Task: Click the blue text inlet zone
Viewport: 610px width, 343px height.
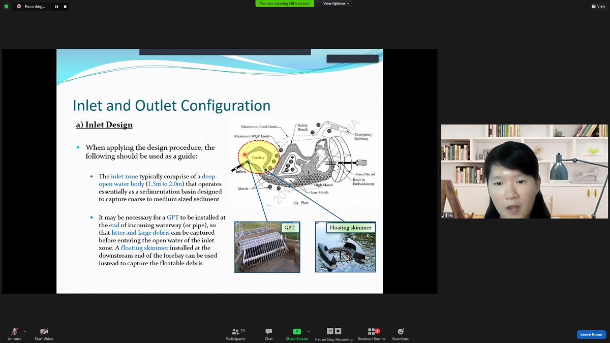Action: pyautogui.click(x=125, y=176)
